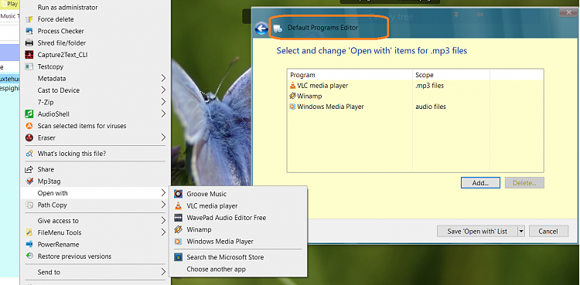Expand the Send to submenu arrow
The height and width of the screenshot is (285, 580).
(163, 272)
